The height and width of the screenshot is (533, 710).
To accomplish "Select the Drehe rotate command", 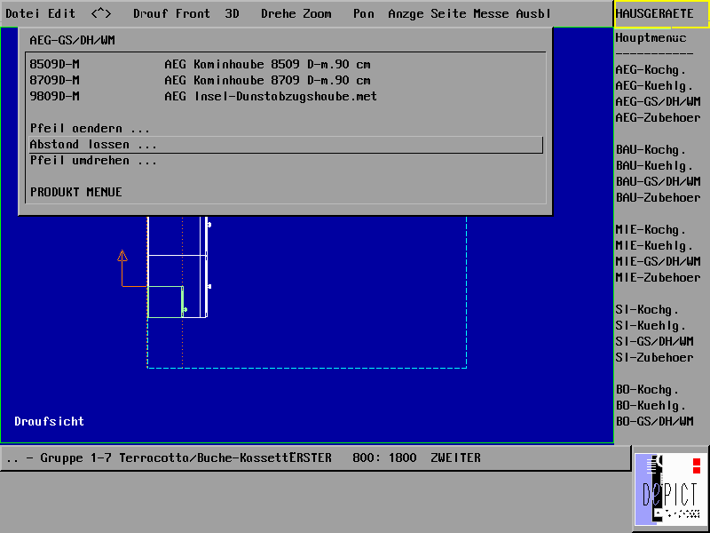I will click(x=278, y=13).
